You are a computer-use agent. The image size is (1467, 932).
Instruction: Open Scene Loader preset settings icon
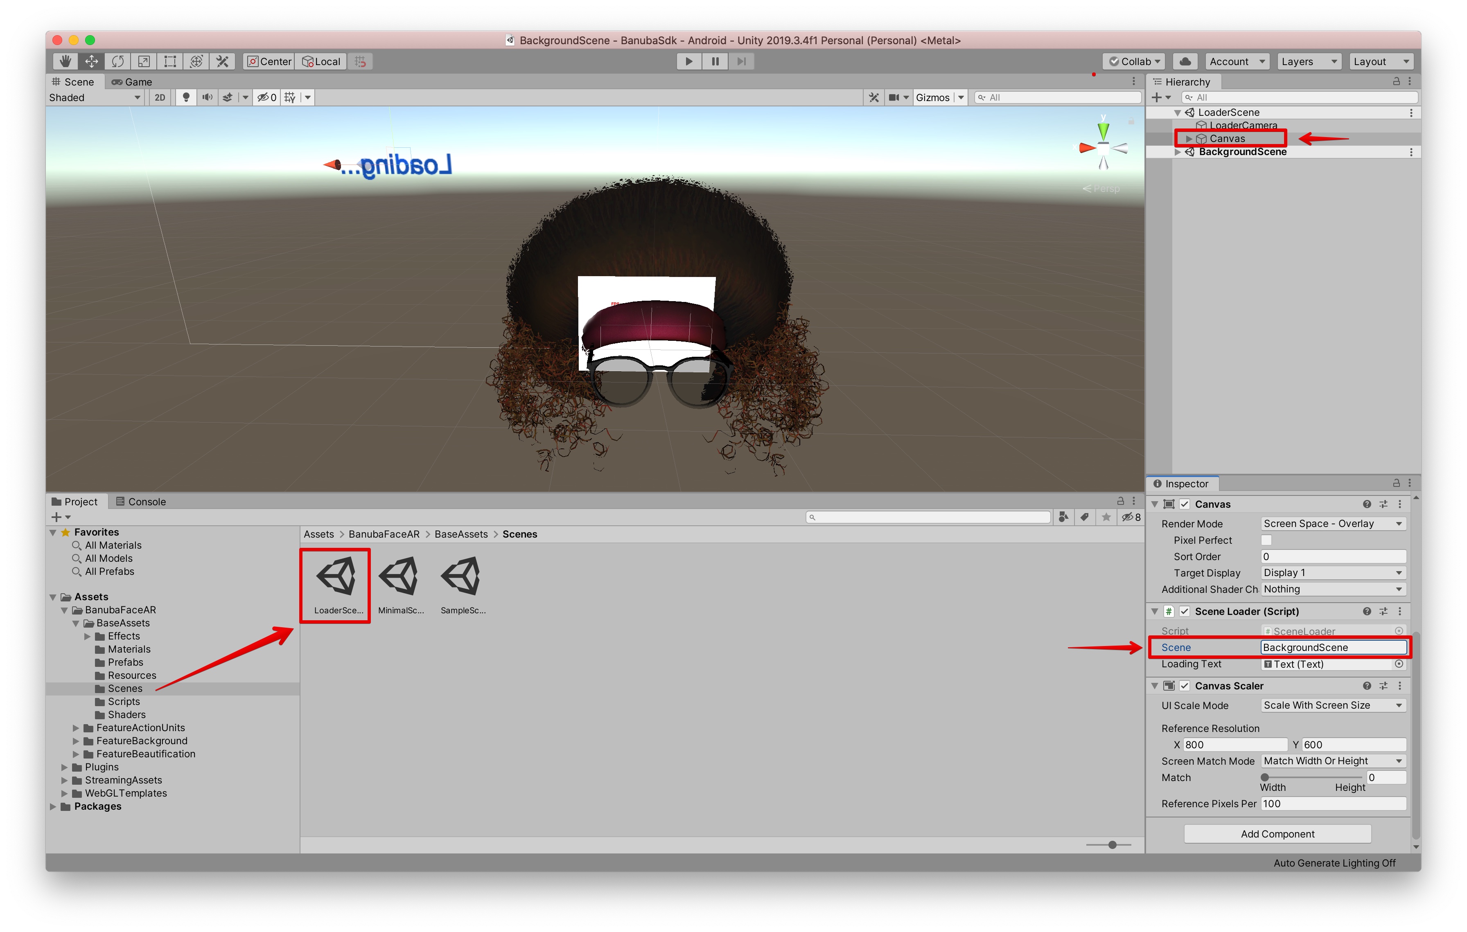[x=1383, y=611]
